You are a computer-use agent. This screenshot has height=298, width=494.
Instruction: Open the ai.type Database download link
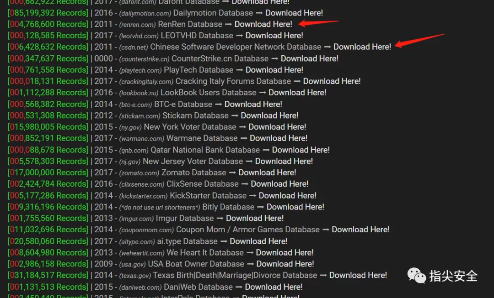coord(258,241)
